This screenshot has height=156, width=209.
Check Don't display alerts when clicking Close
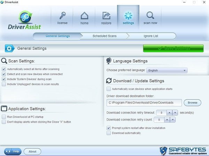(x=4, y=122)
